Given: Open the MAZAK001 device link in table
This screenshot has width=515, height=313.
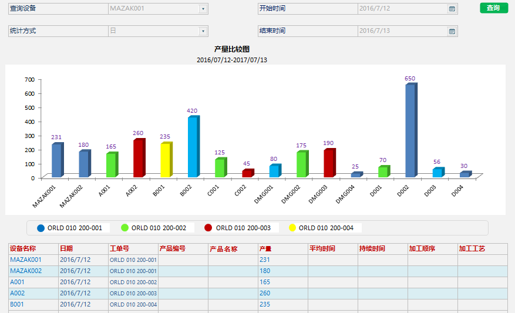Looking at the screenshot, I should pyautogui.click(x=25, y=260).
